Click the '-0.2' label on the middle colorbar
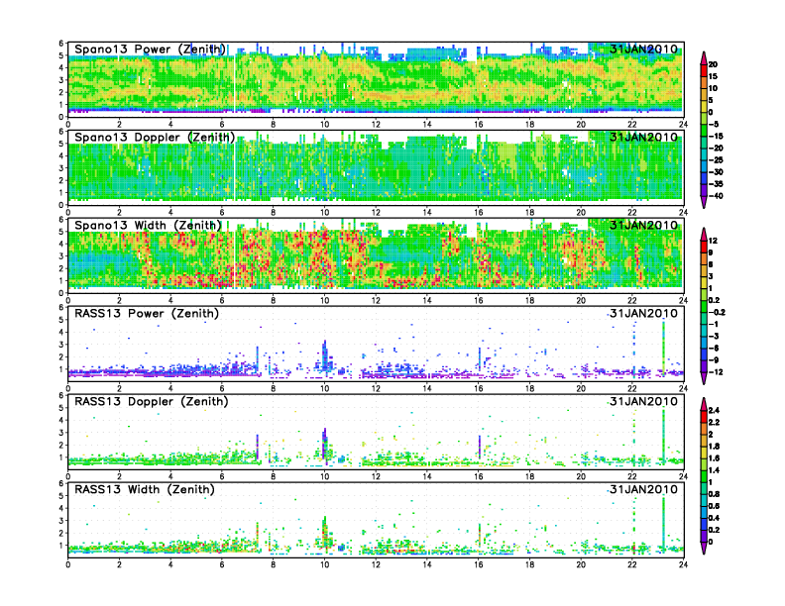This screenshot has width=785, height=606. point(717,312)
